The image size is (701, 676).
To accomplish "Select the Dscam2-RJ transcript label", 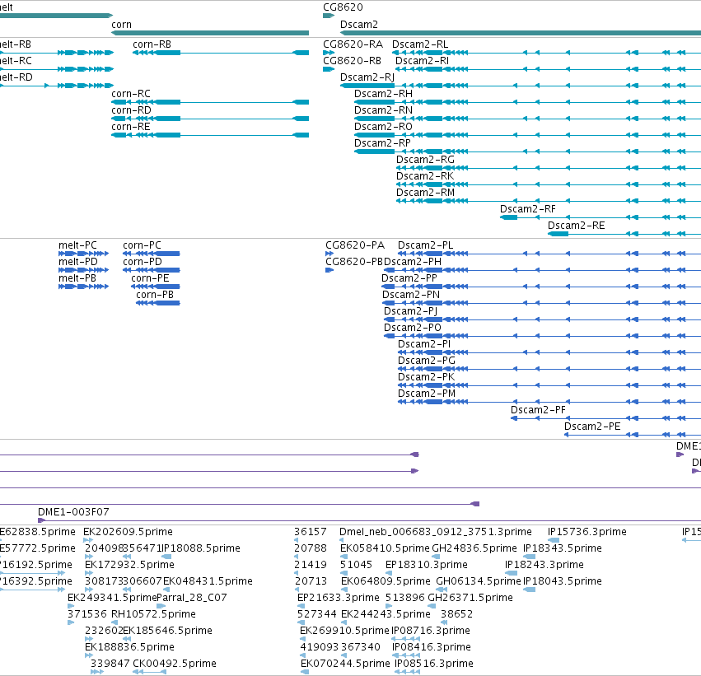I will tap(367, 77).
